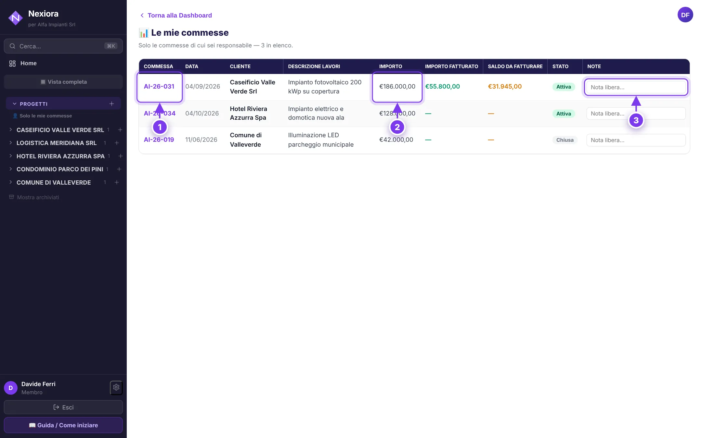
Task: Click plus next to Comune di Valleverde
Action: (117, 182)
